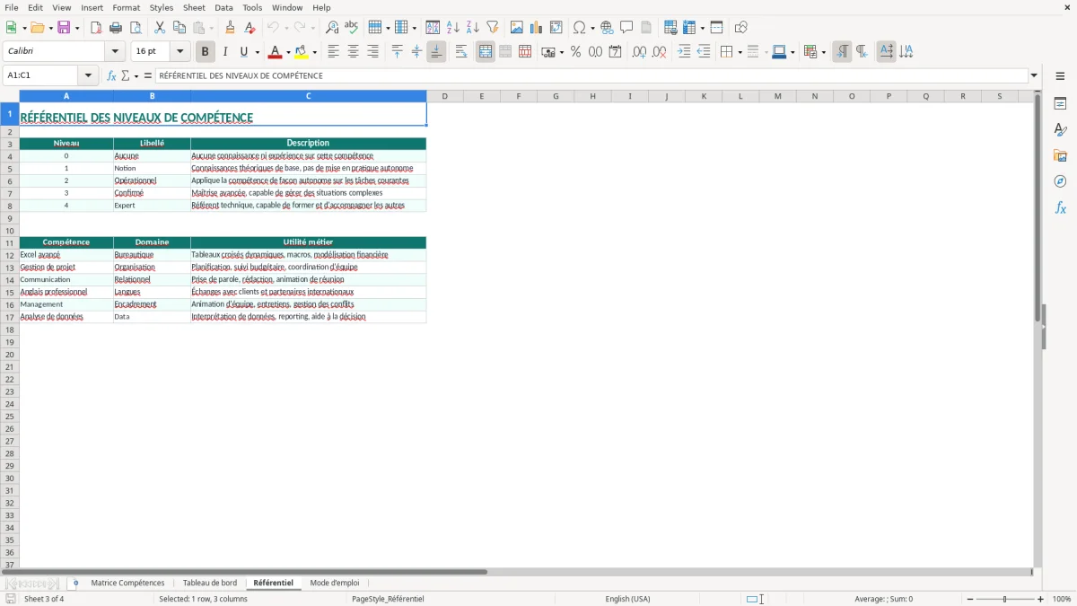
Task: Center text horizontally
Action: (x=353, y=52)
